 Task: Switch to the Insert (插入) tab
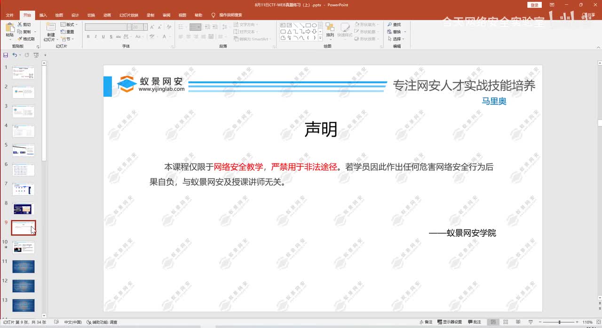43,15
